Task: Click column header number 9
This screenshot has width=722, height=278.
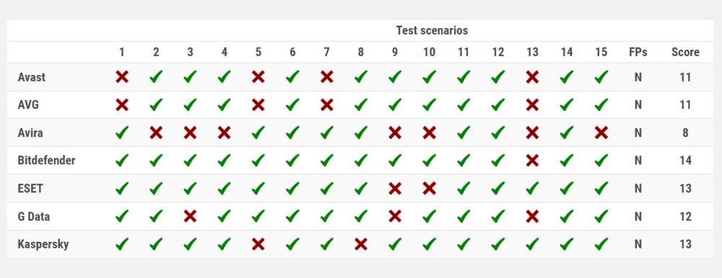Action: pos(395,53)
